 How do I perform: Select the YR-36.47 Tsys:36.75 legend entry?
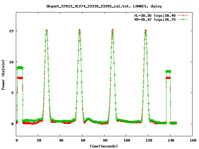click(x=155, y=20)
